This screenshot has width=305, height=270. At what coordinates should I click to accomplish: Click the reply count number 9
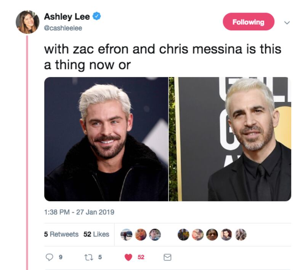click(61, 257)
